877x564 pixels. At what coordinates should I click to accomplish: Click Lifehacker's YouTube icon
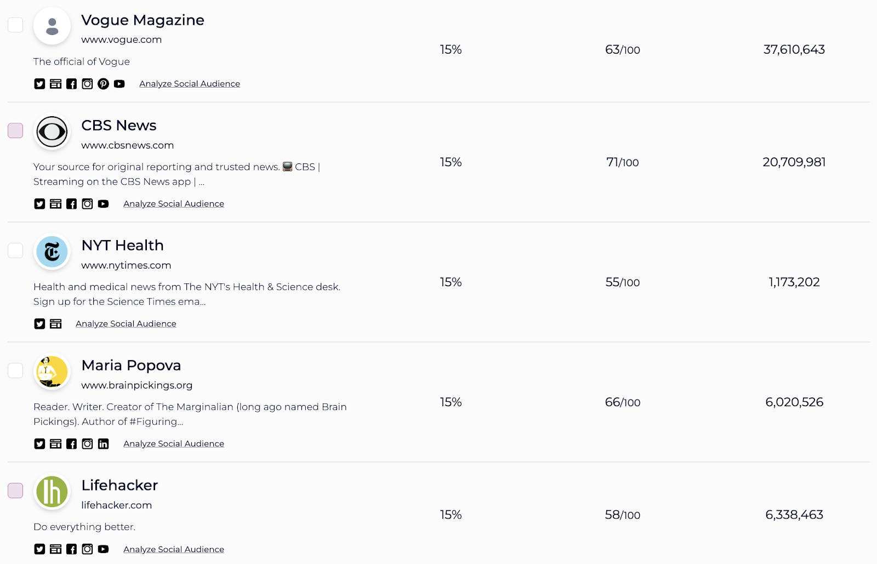point(103,549)
